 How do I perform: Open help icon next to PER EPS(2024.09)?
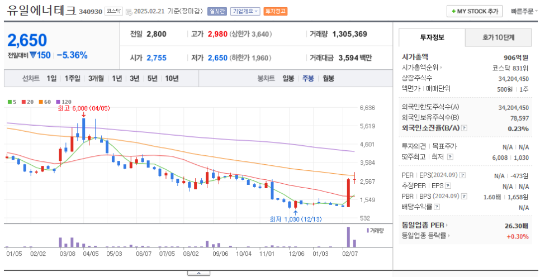coord(462,175)
